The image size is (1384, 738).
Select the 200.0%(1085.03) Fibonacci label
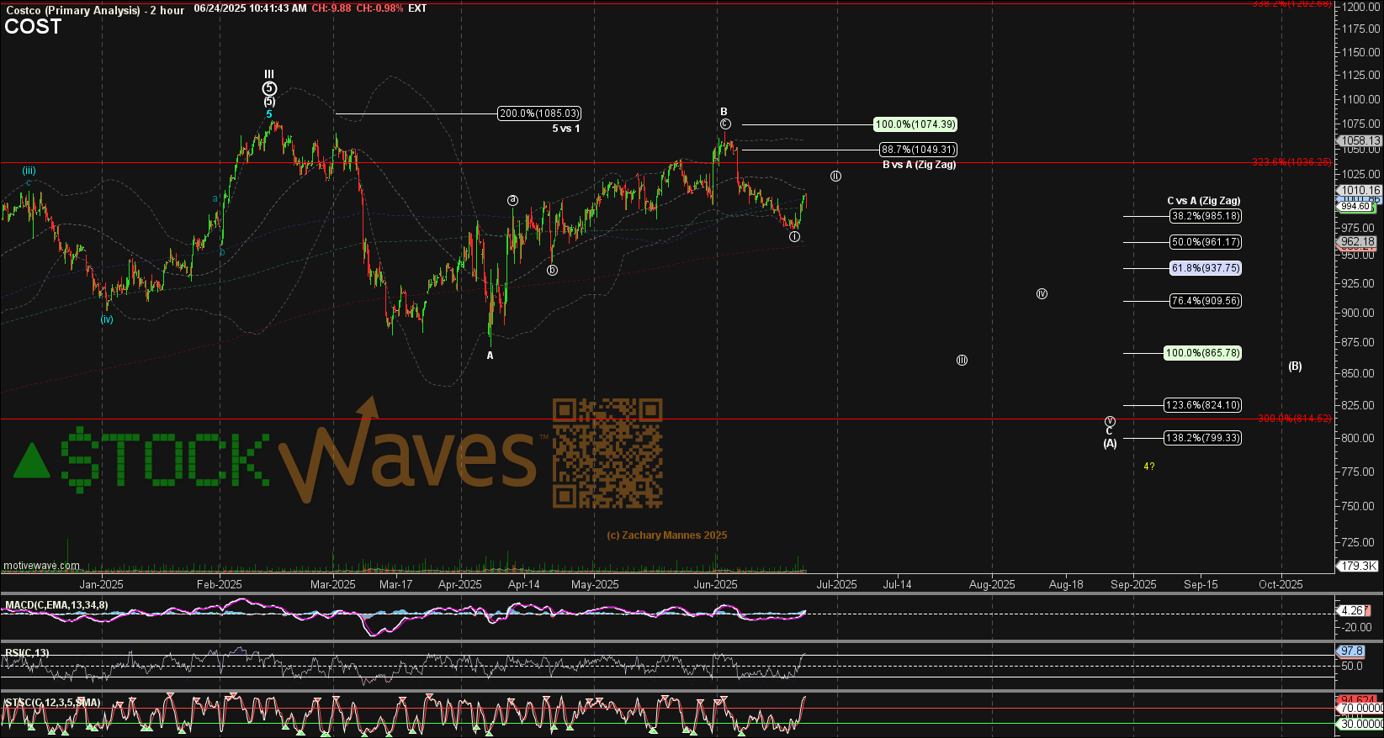(x=539, y=113)
